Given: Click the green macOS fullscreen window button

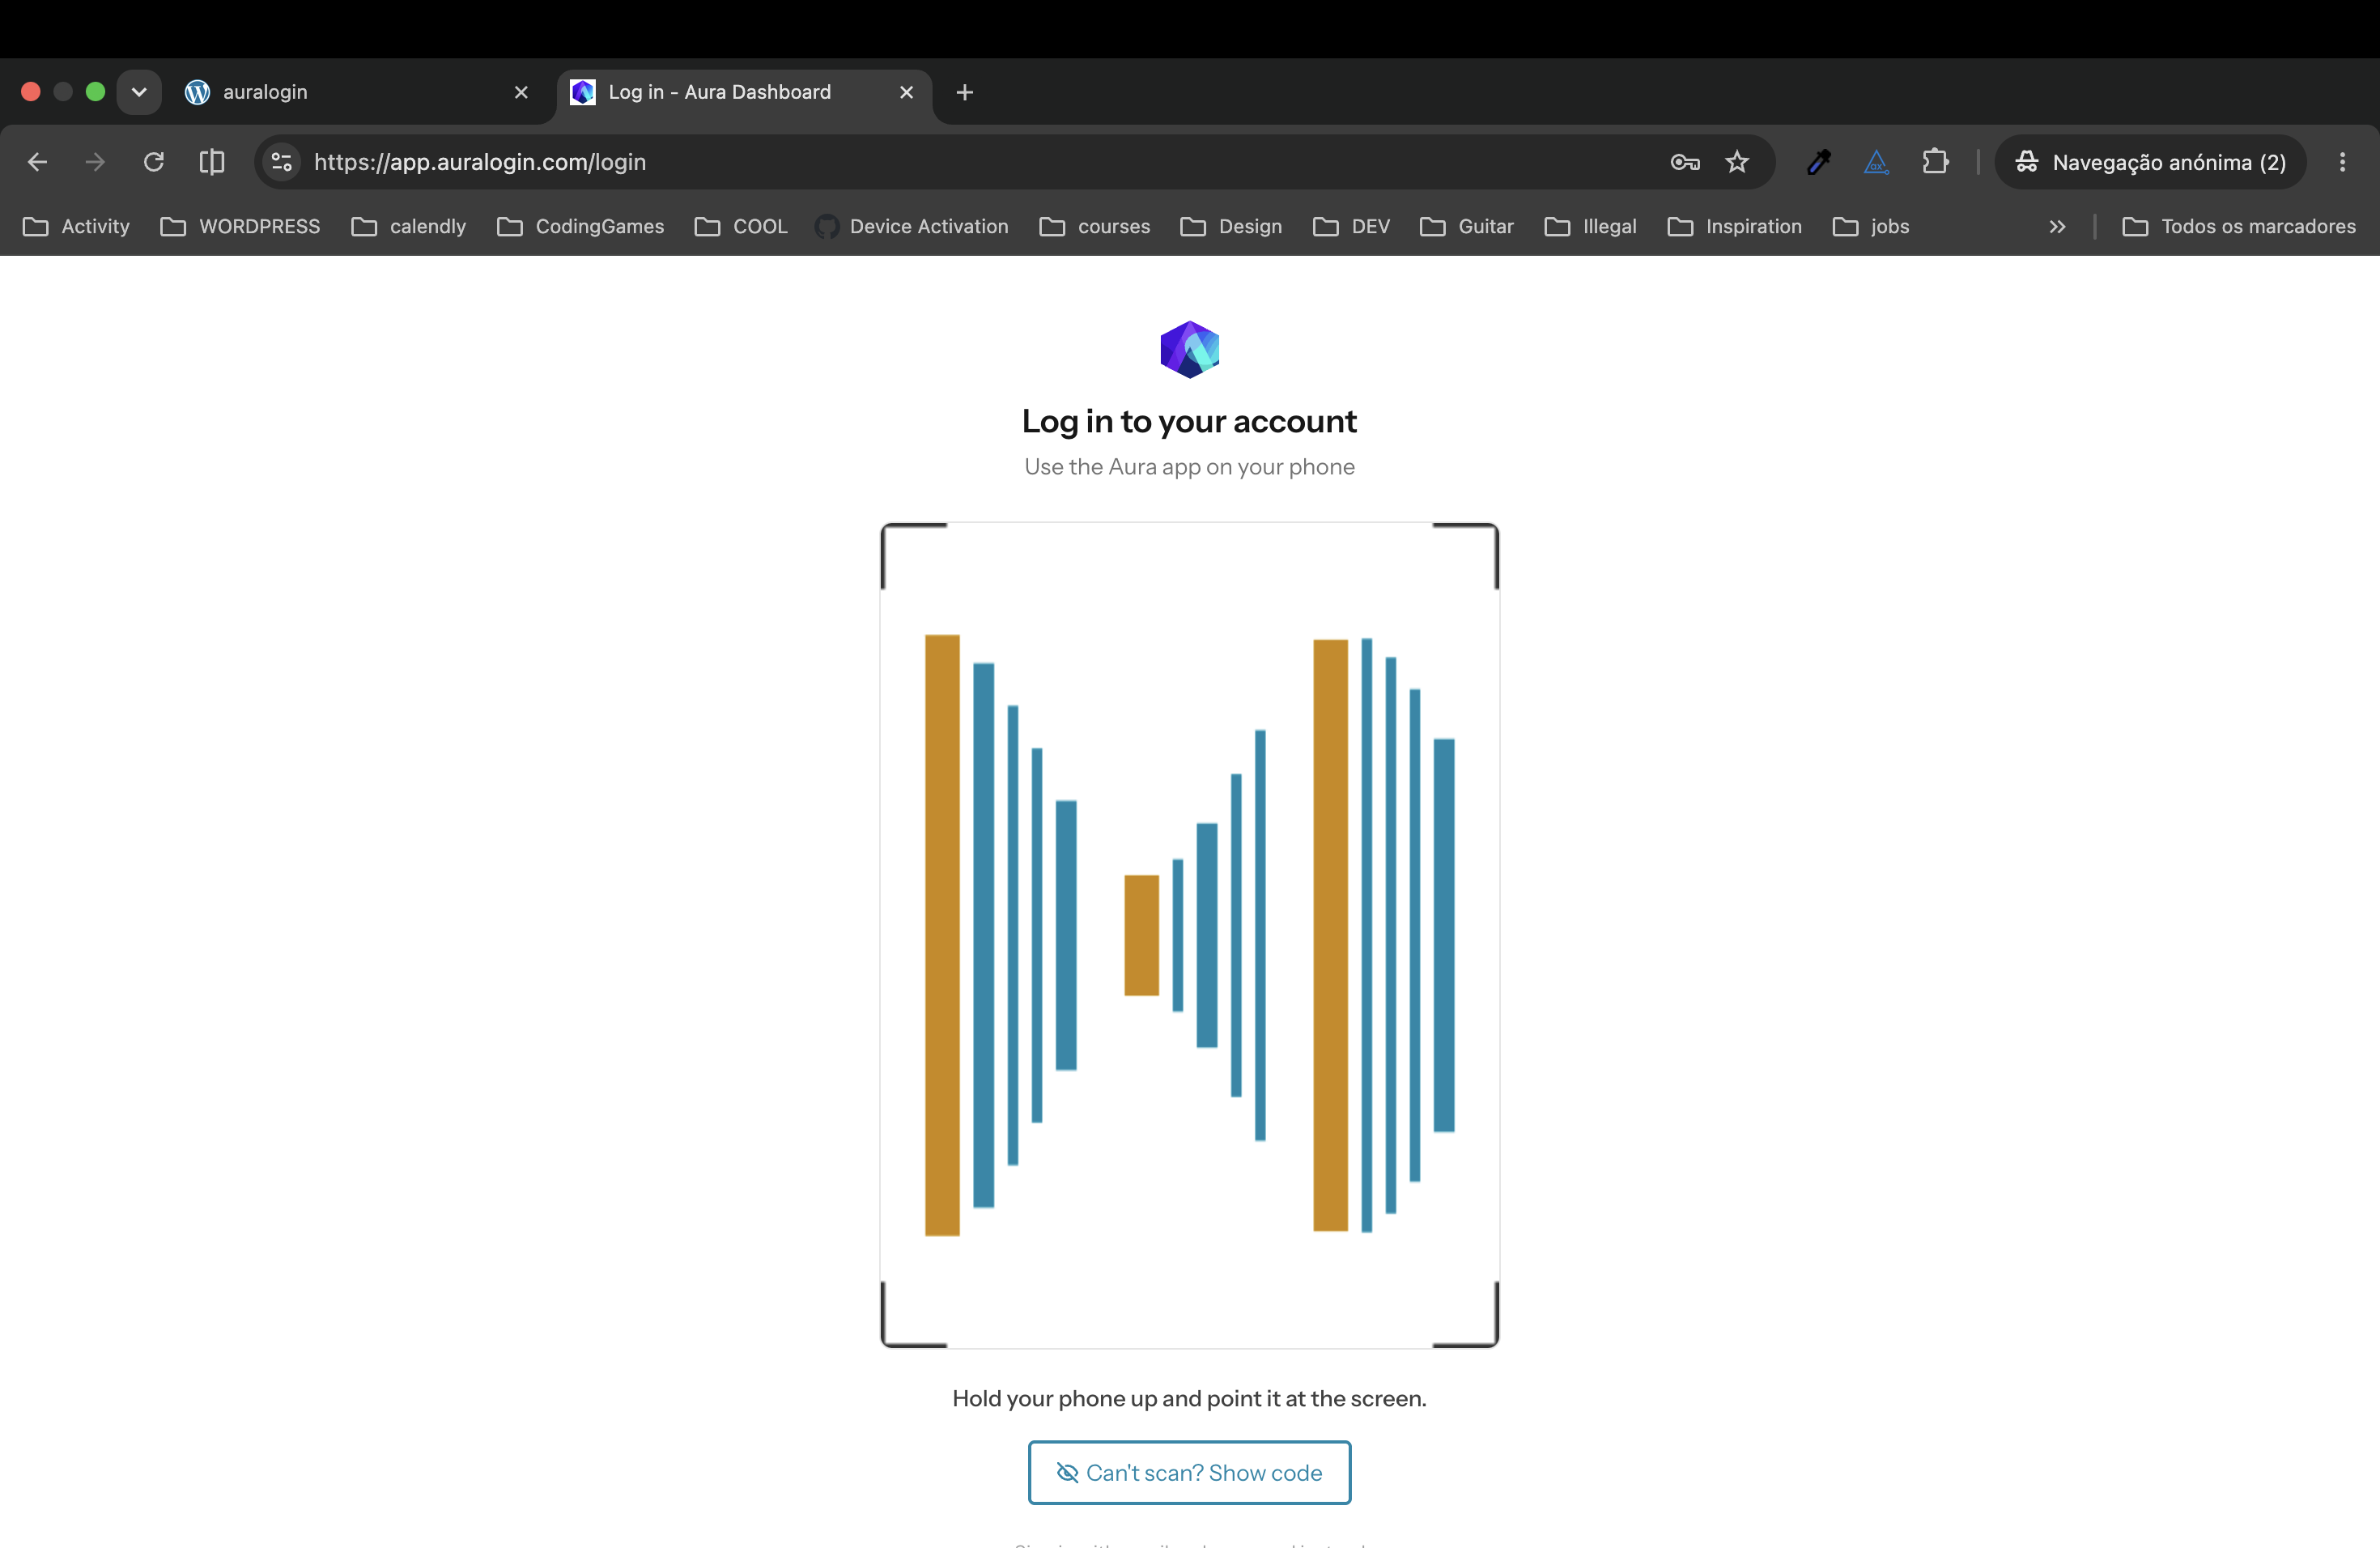Looking at the screenshot, I should [x=95, y=92].
